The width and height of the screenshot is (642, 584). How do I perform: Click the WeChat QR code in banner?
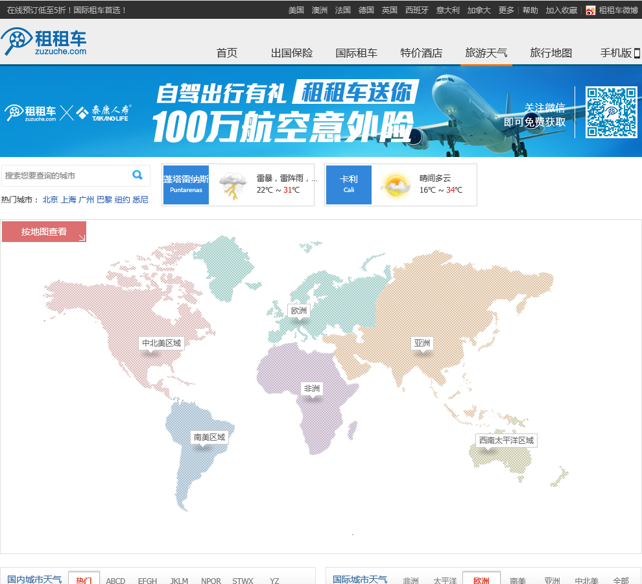611,112
